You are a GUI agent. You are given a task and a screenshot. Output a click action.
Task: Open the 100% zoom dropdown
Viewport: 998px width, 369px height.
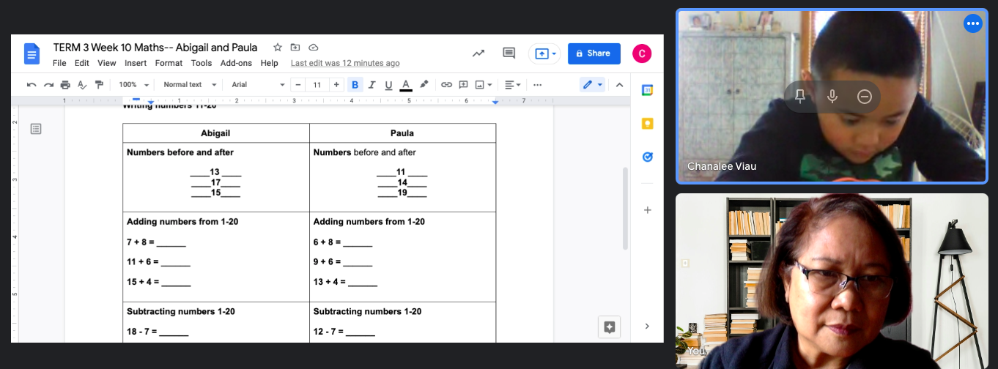pos(133,85)
